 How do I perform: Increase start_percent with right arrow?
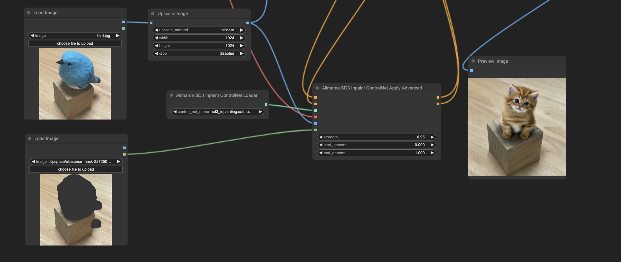[432, 145]
